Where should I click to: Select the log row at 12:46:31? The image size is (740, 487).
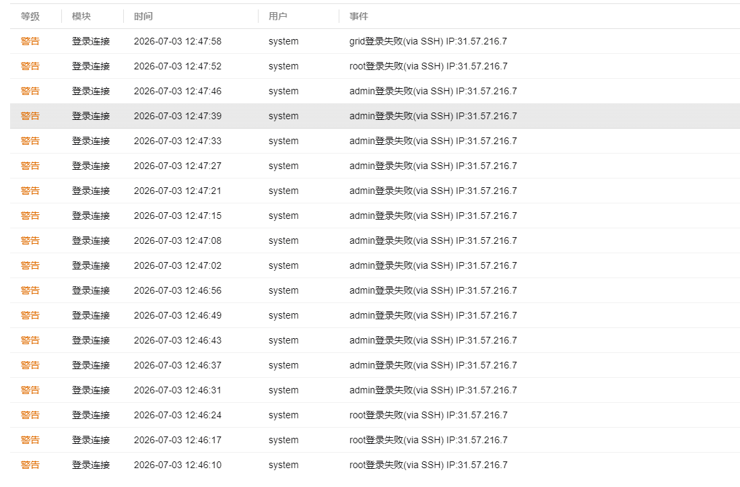click(375, 390)
